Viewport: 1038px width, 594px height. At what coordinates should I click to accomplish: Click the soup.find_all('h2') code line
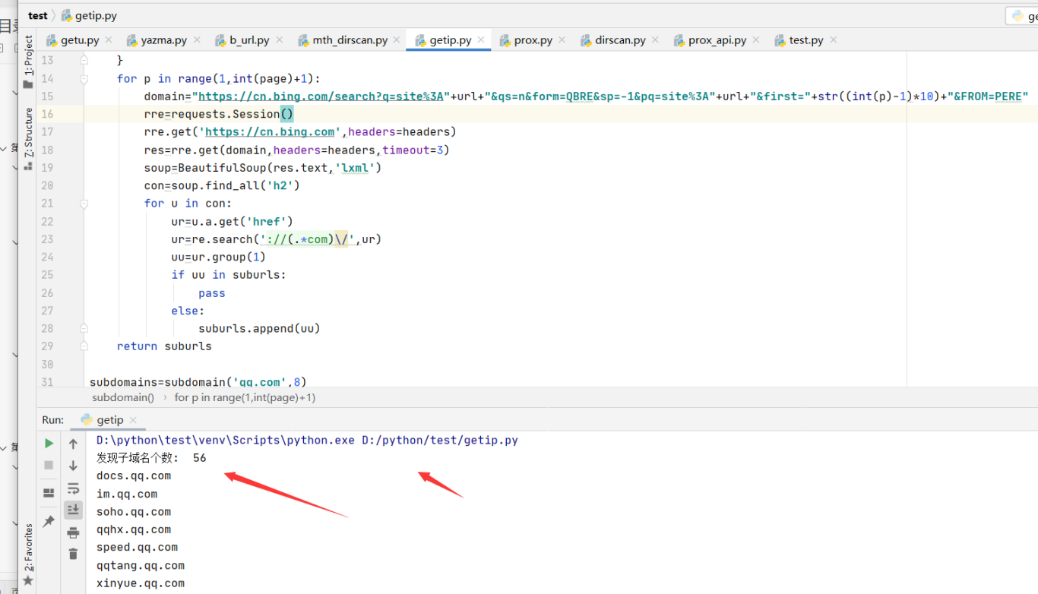[222, 185]
